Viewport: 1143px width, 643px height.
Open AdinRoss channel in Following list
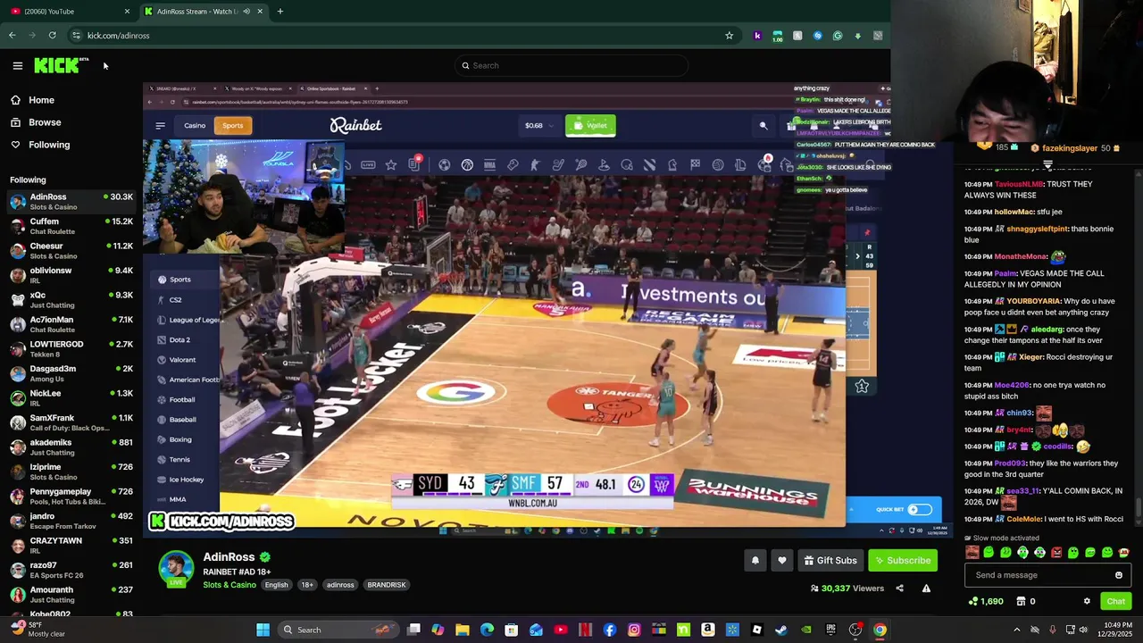71,202
